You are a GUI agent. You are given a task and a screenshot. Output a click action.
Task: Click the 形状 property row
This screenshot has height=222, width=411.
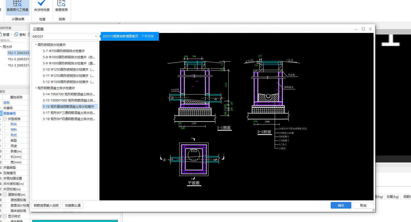[15, 124]
